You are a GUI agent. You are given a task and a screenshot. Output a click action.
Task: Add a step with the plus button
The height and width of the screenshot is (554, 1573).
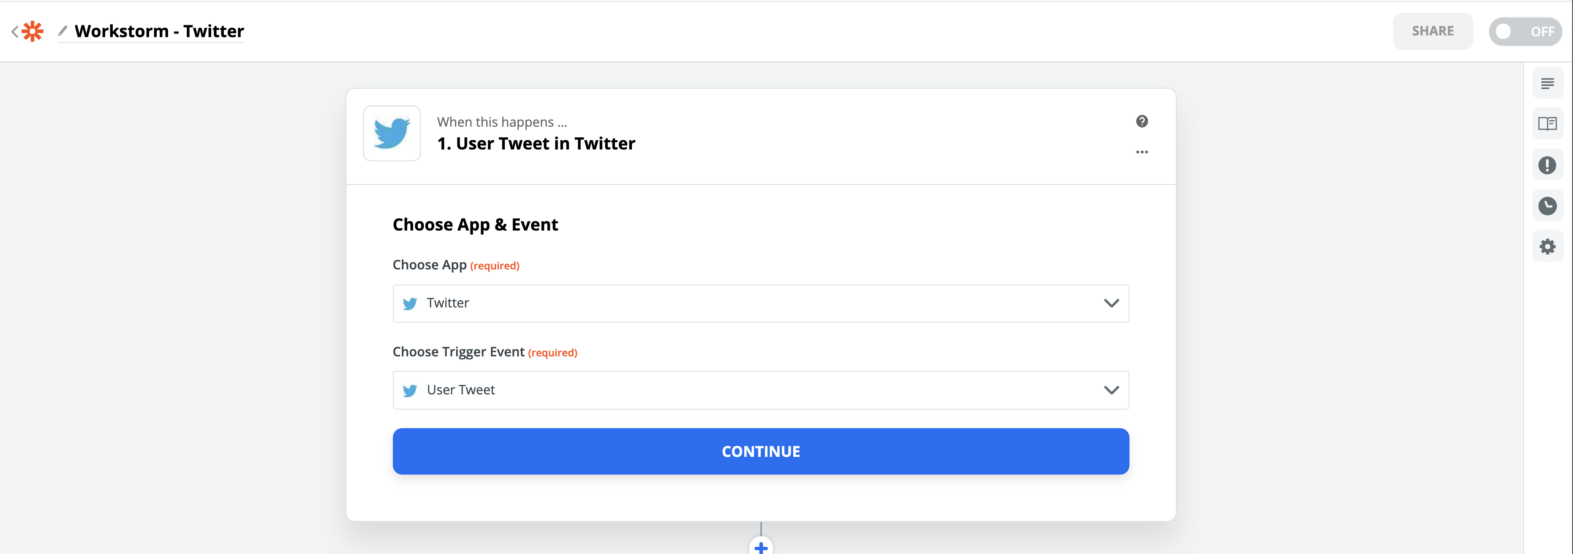(761, 547)
